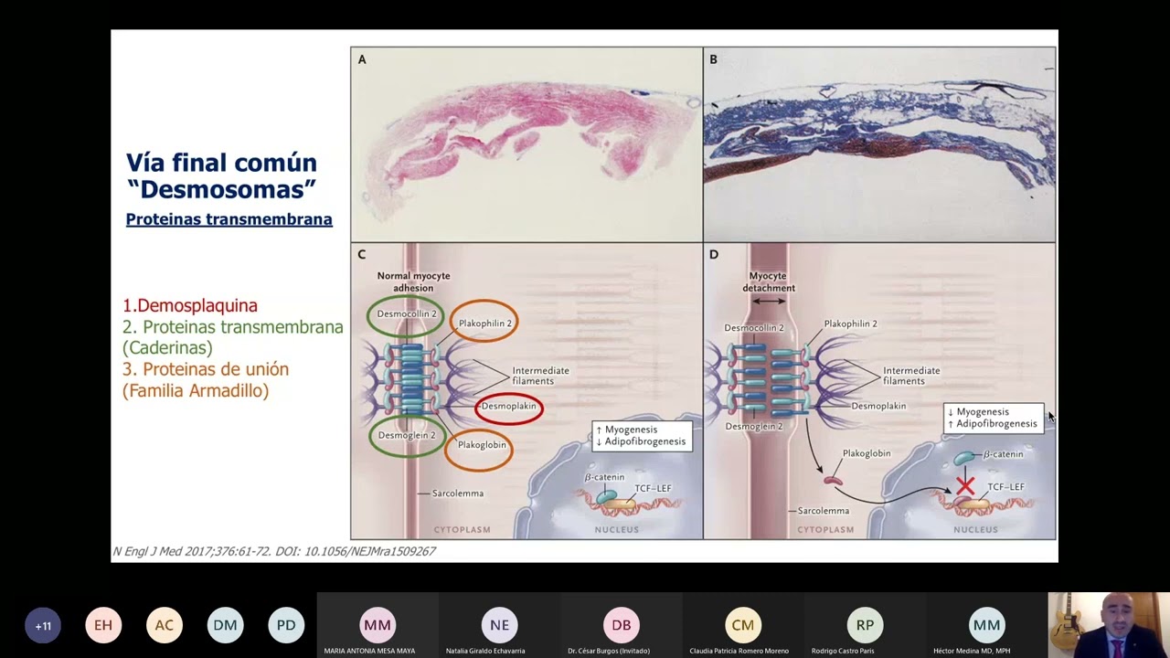1170x658 pixels.
Task: Click histology image panel B
Action: [x=879, y=144]
